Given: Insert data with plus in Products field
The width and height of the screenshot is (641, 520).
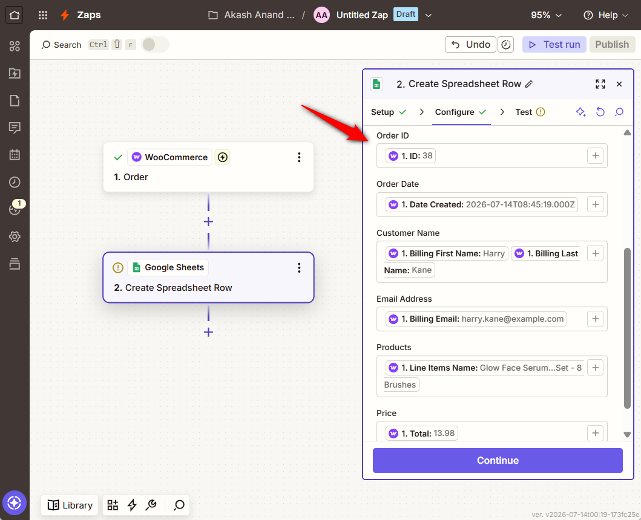Looking at the screenshot, I should (x=595, y=368).
